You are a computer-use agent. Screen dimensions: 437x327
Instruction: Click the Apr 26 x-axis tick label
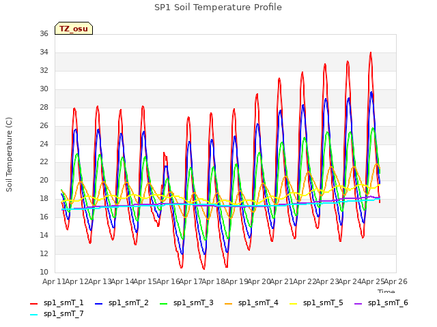(396, 281)
